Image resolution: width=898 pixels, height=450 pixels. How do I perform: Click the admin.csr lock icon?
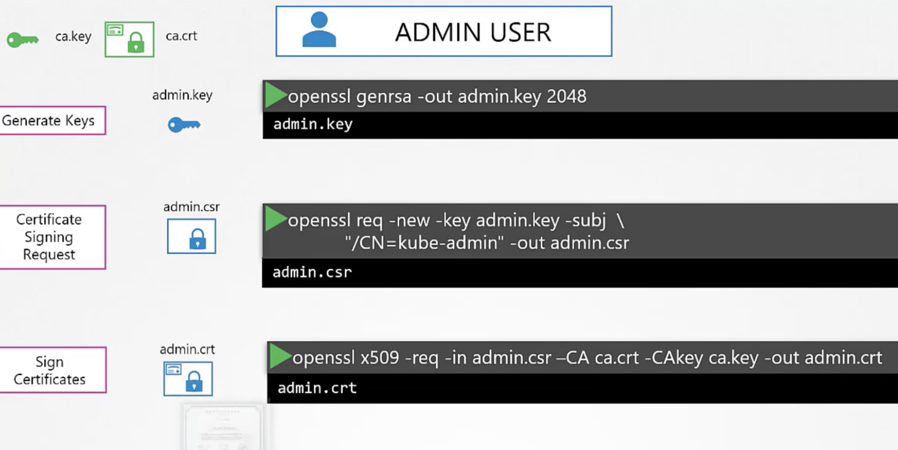click(192, 236)
